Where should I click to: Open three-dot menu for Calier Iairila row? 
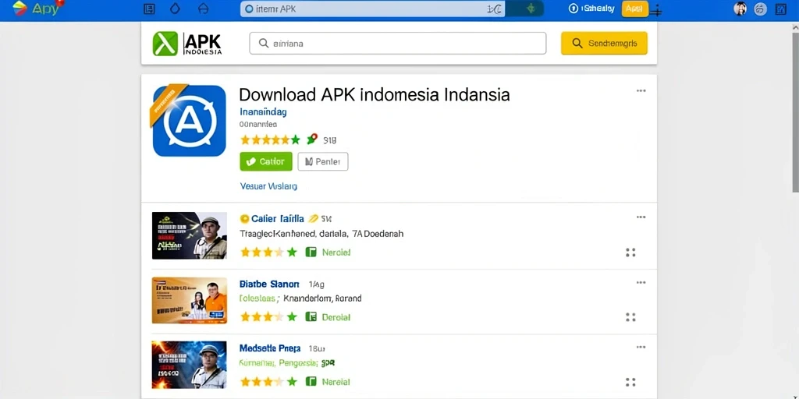(641, 217)
